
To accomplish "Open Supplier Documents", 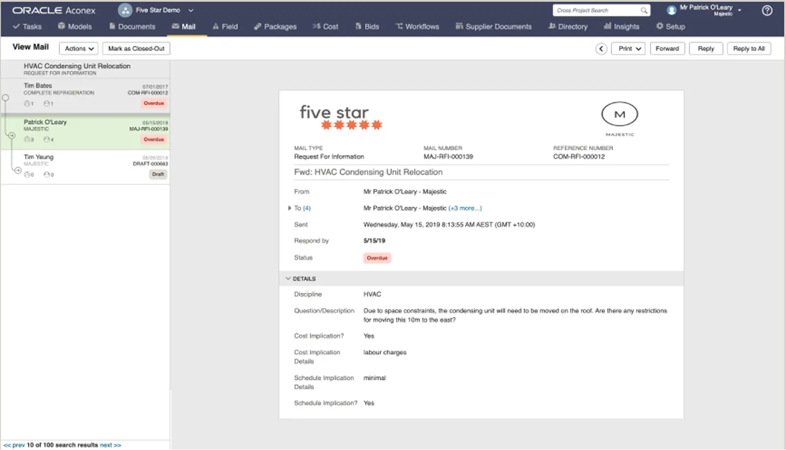I will click(493, 27).
